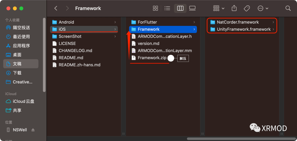Open the More actions ellipsis menu

coord(263,8)
